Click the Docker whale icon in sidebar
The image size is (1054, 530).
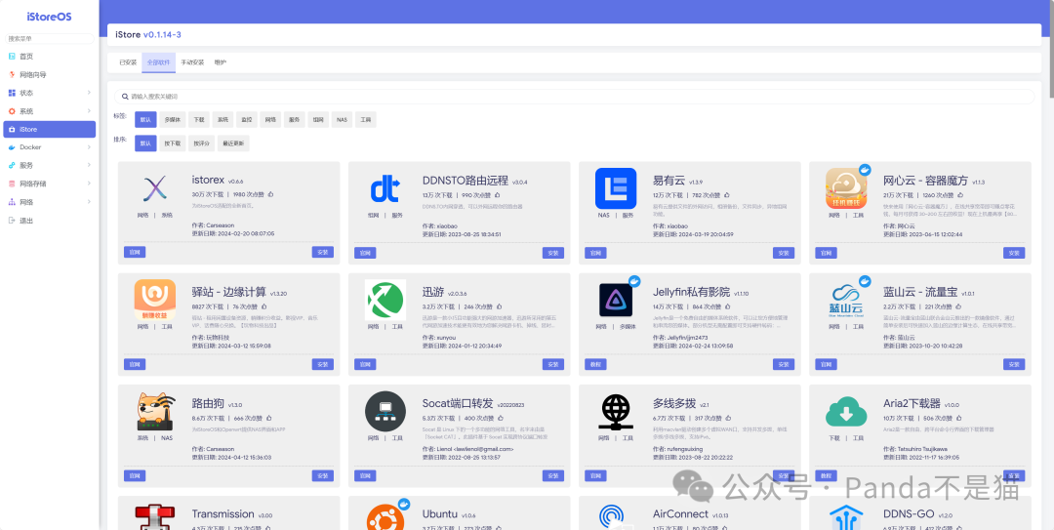pos(12,147)
